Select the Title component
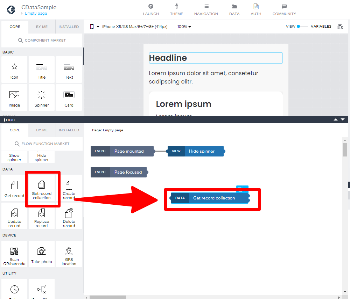Screen dimensions: 350x299 coord(42,70)
